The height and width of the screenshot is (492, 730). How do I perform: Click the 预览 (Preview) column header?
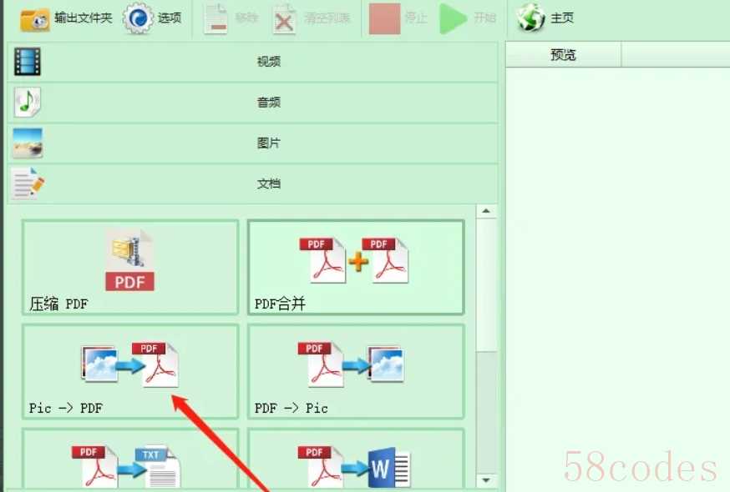tap(563, 55)
